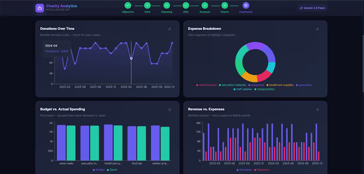Click the Data step label

tap(147, 12)
